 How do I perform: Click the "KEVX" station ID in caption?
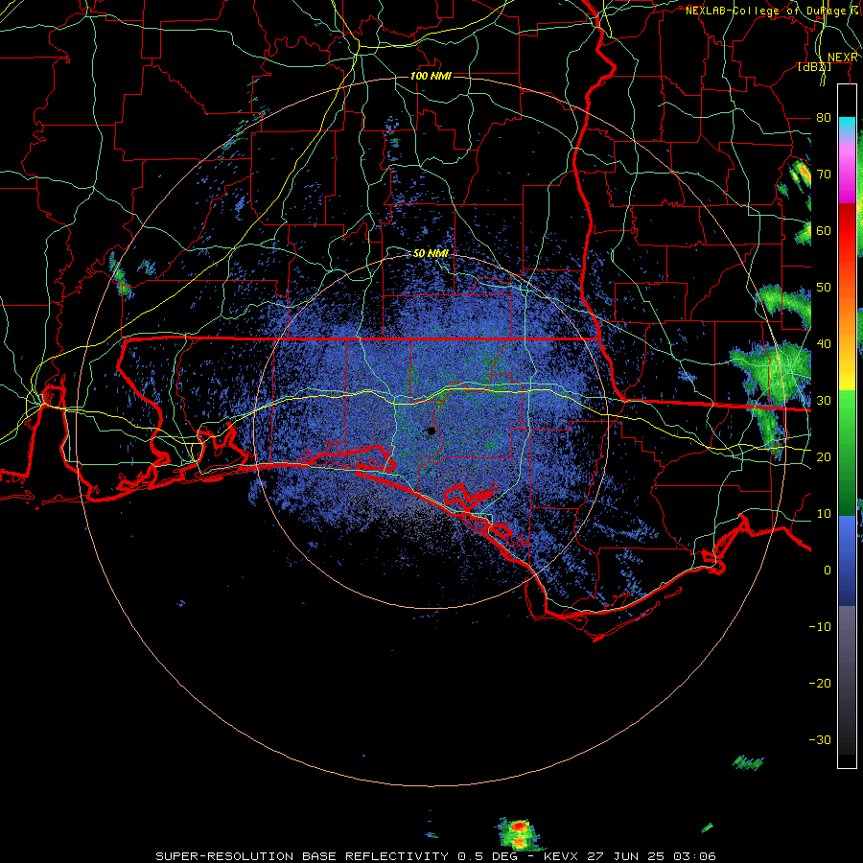pyautogui.click(x=565, y=856)
